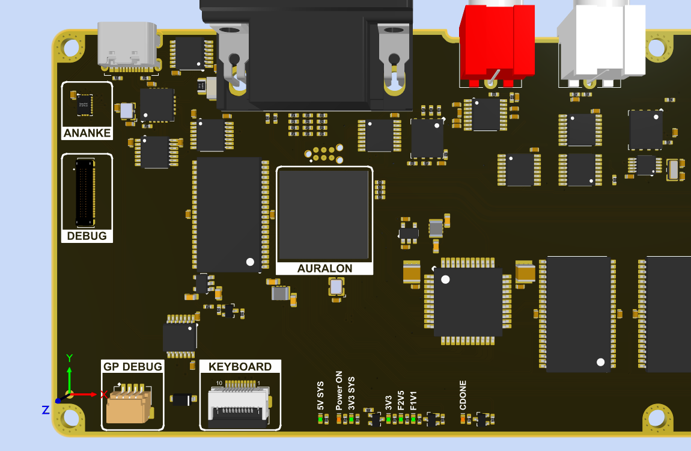The image size is (691, 451).
Task: Click the bottom-right mounting hole
Action: [x=658, y=417]
